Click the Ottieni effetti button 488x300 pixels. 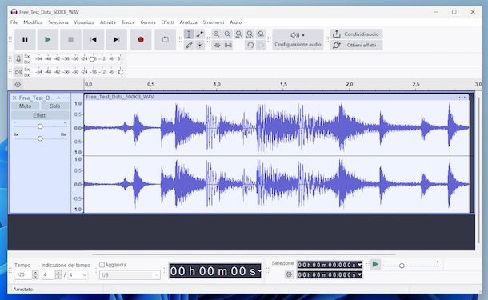coord(356,45)
